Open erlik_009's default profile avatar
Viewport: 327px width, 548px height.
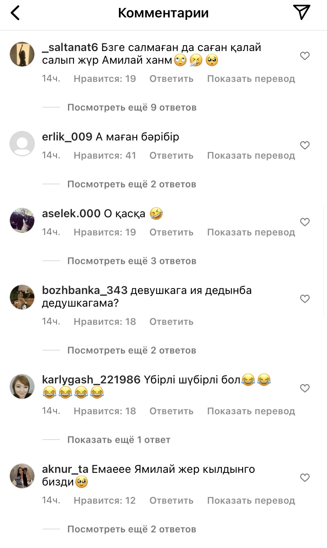pyautogui.click(x=22, y=144)
